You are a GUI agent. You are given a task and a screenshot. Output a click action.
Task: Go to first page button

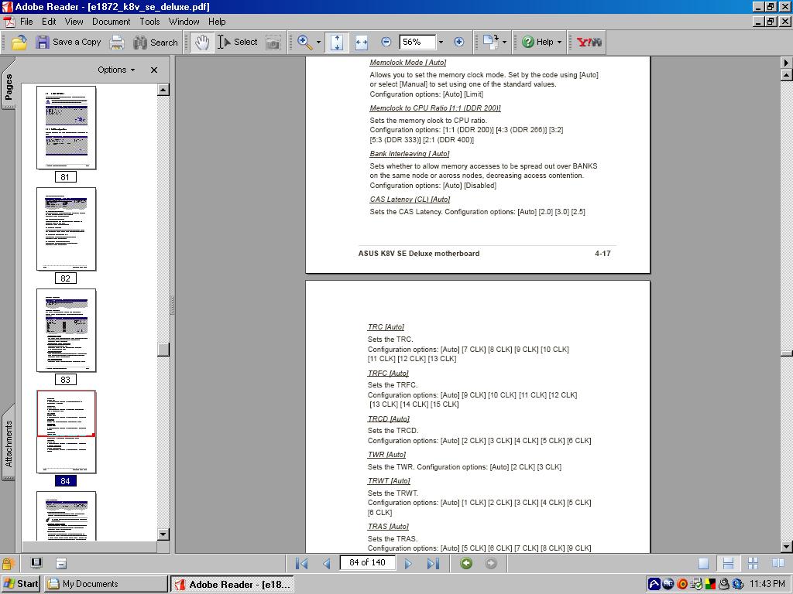tap(302, 563)
